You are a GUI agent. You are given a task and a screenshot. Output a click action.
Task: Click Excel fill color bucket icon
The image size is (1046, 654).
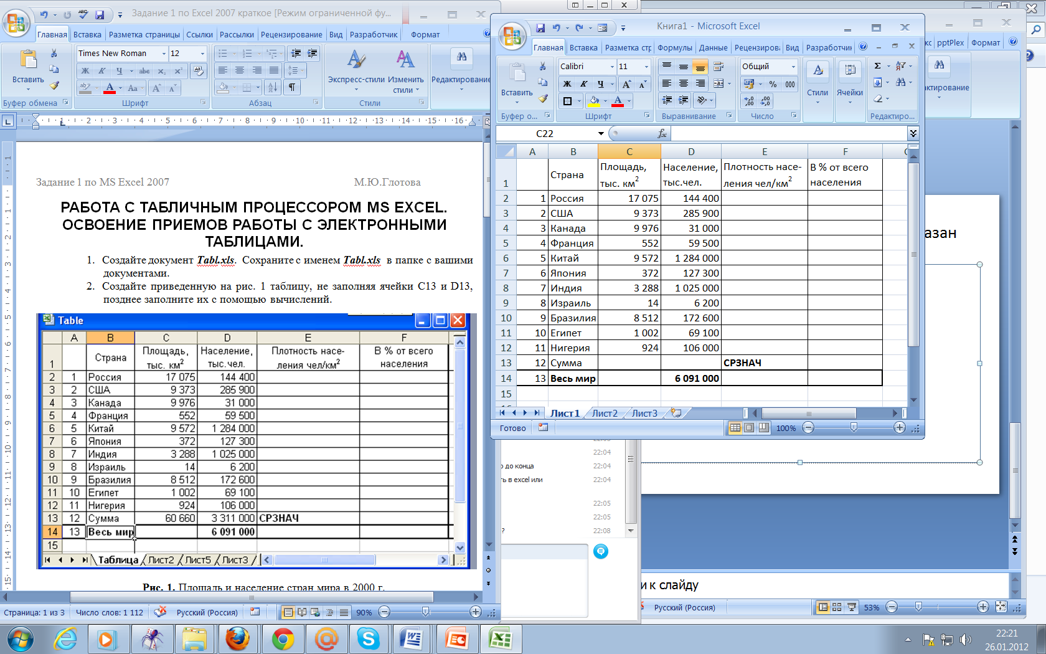[x=593, y=100]
